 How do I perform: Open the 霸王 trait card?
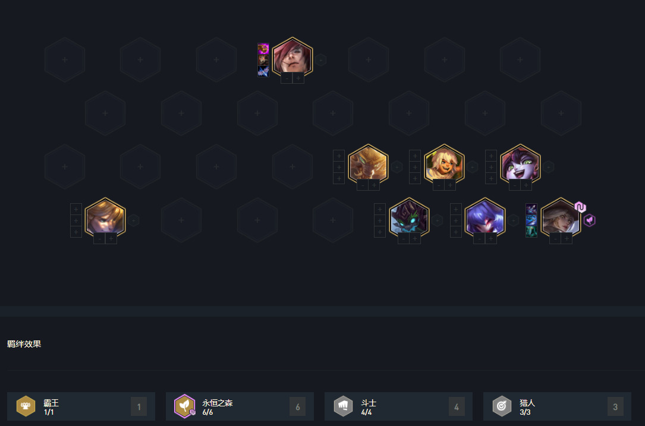[x=81, y=406]
